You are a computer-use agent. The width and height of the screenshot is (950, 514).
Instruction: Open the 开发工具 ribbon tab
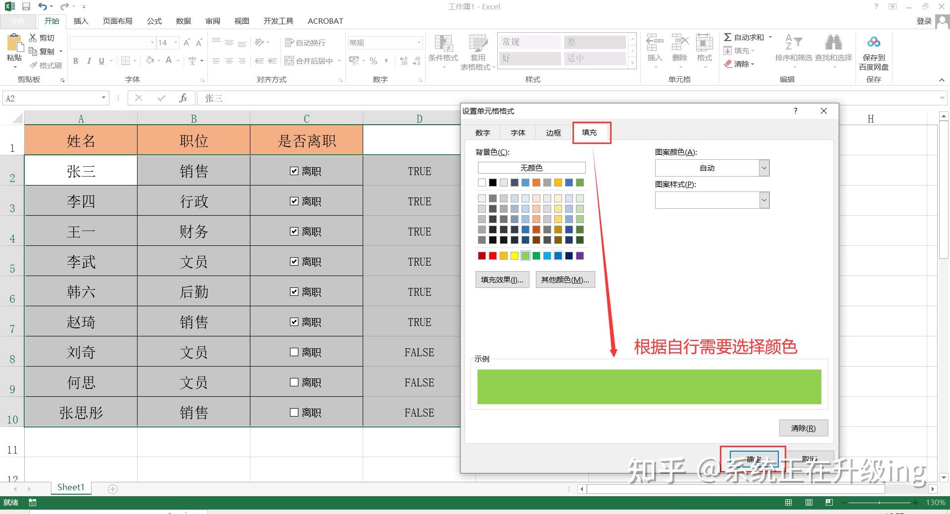pos(278,21)
